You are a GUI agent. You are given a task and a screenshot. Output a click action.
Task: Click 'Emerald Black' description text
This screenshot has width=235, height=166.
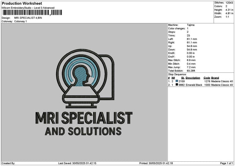point(194,85)
